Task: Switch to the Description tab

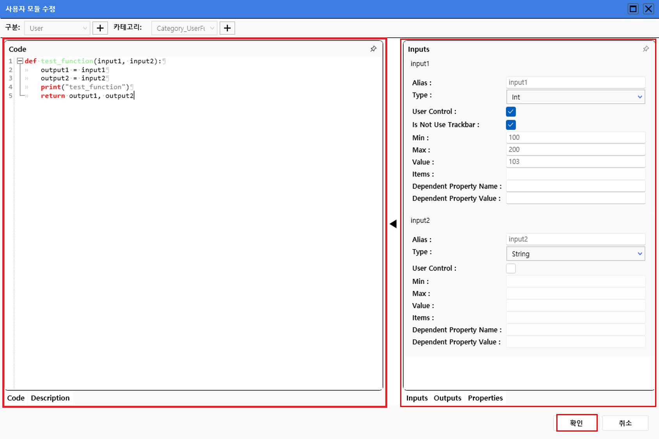Action: (x=50, y=398)
